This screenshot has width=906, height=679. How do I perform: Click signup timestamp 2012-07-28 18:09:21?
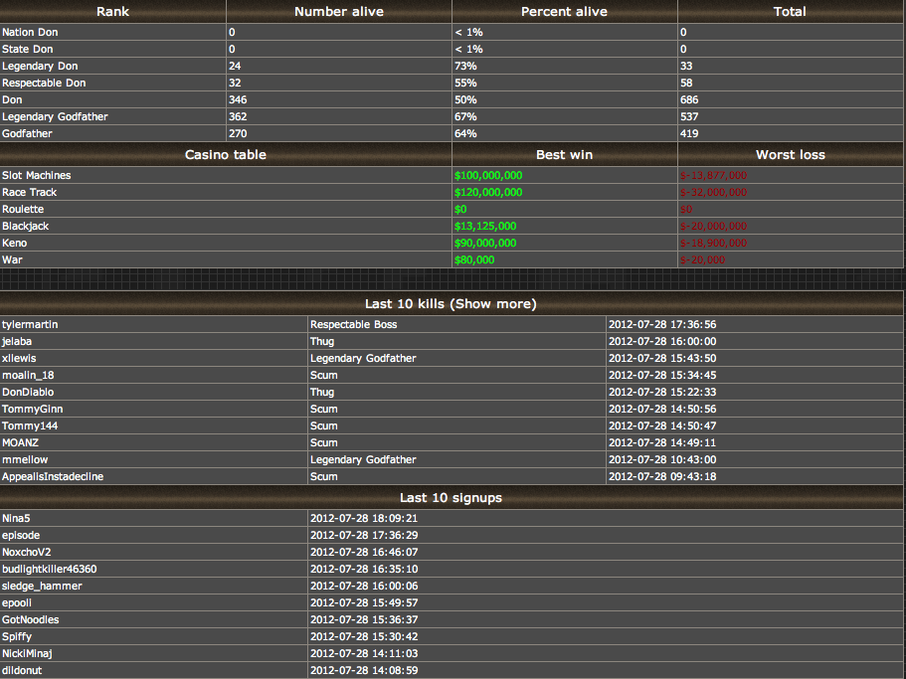coord(364,519)
